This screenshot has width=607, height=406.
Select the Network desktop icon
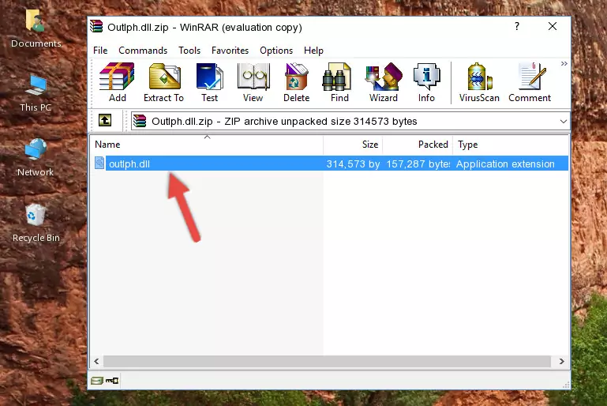pyautogui.click(x=36, y=158)
